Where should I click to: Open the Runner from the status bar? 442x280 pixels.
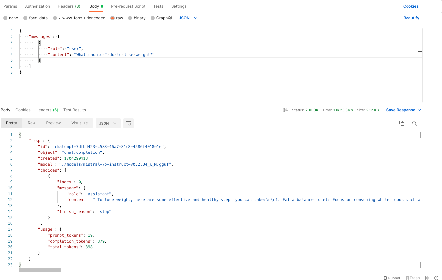click(x=392, y=278)
